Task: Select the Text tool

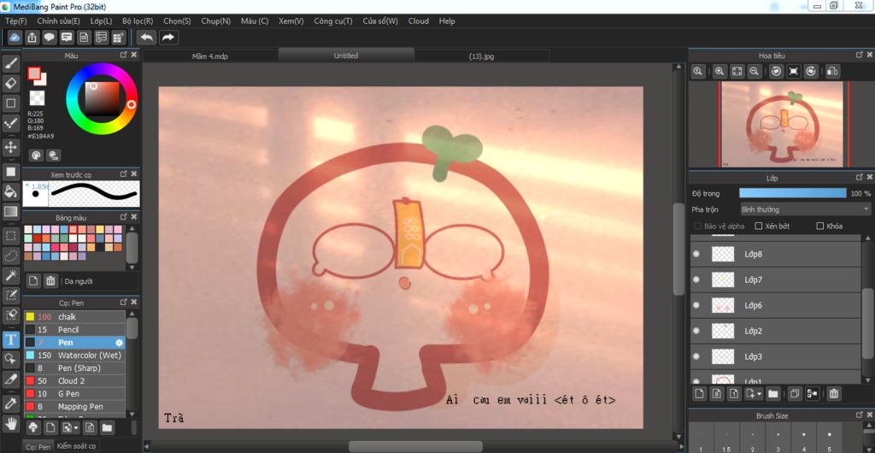Action: coord(10,339)
